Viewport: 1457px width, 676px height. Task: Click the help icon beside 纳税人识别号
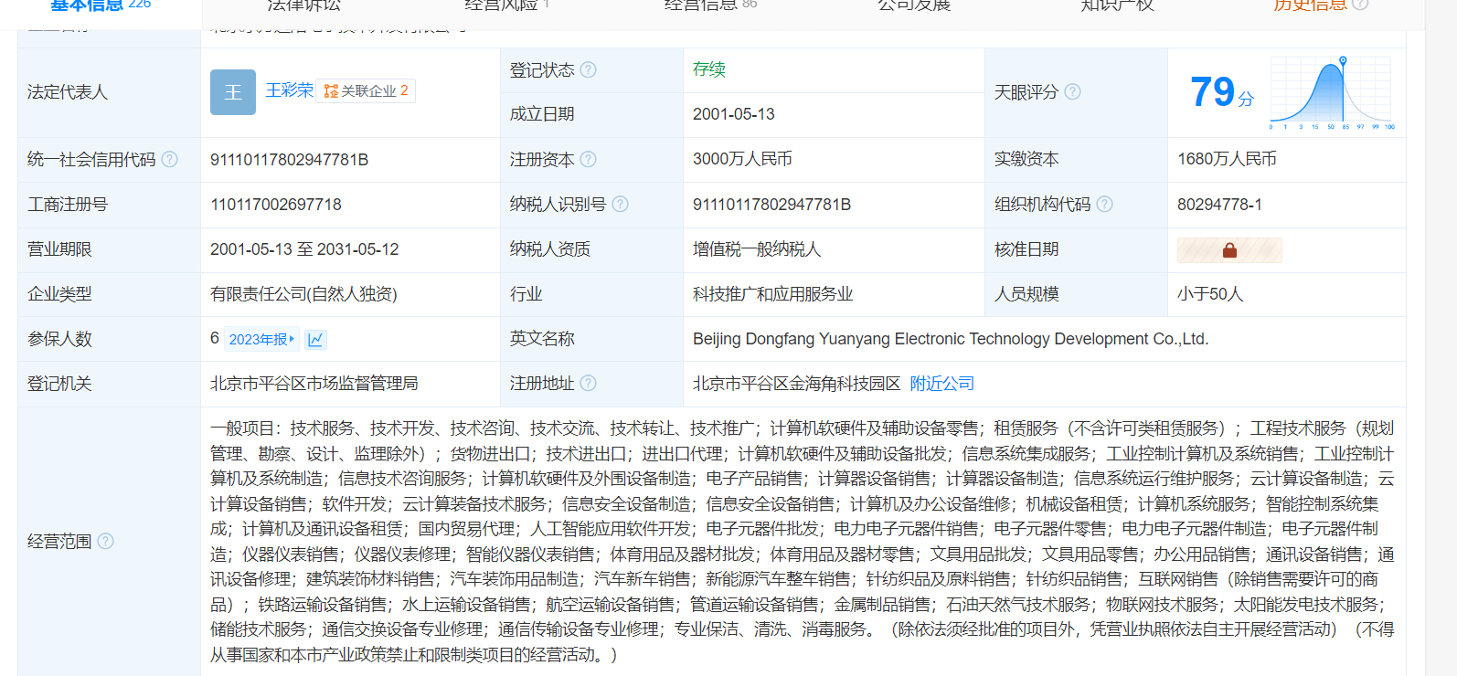(x=621, y=204)
